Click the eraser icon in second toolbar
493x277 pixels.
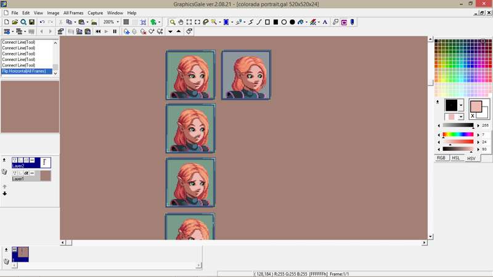point(189,31)
